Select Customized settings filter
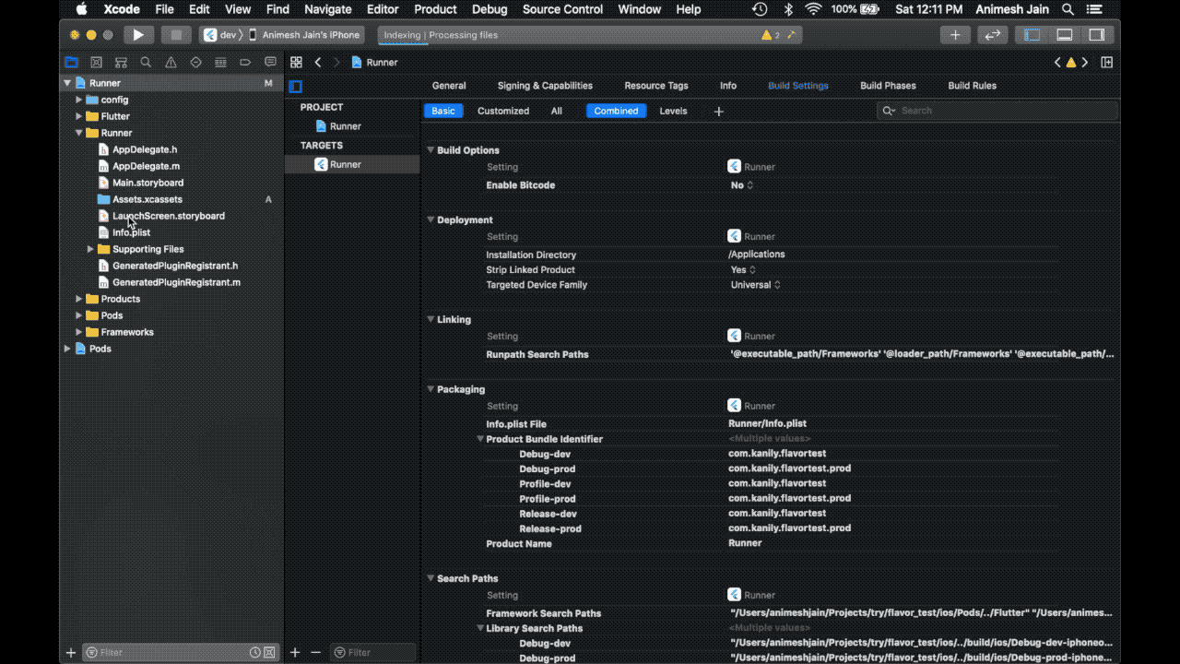Image resolution: width=1180 pixels, height=664 pixels. tap(503, 111)
